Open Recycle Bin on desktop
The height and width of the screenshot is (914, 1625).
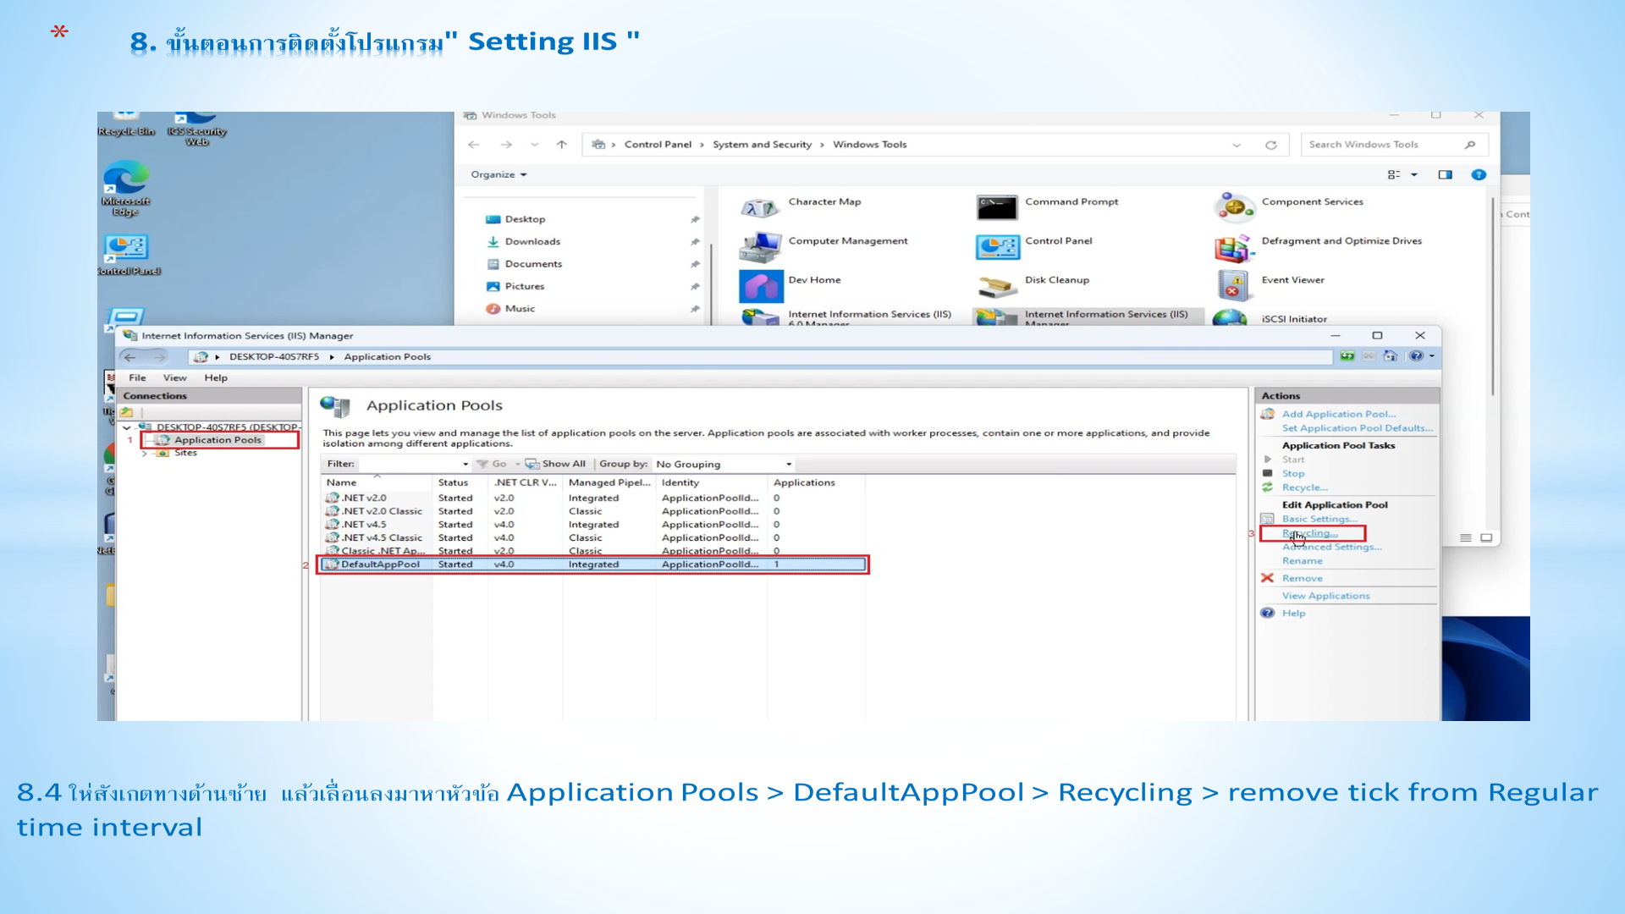click(126, 124)
